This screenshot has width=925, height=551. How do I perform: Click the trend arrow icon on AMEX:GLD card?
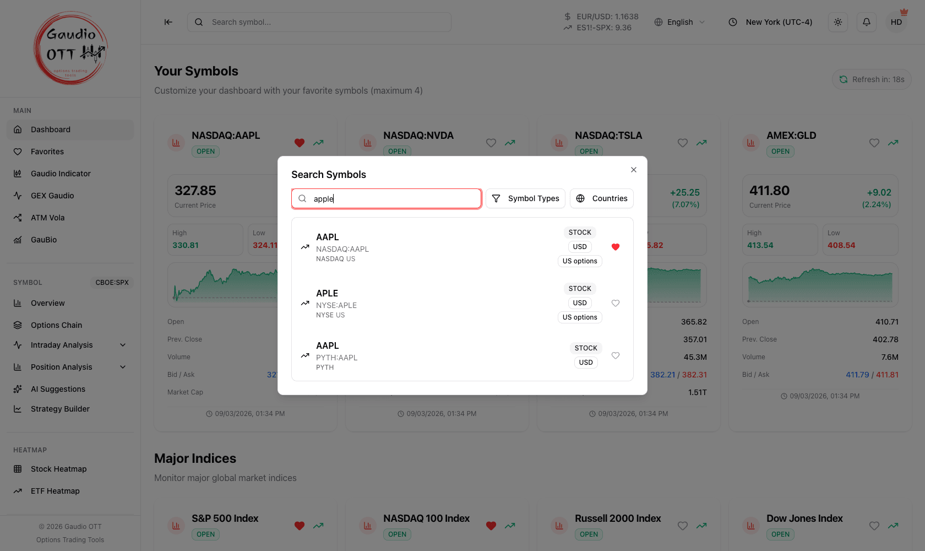pyautogui.click(x=893, y=143)
